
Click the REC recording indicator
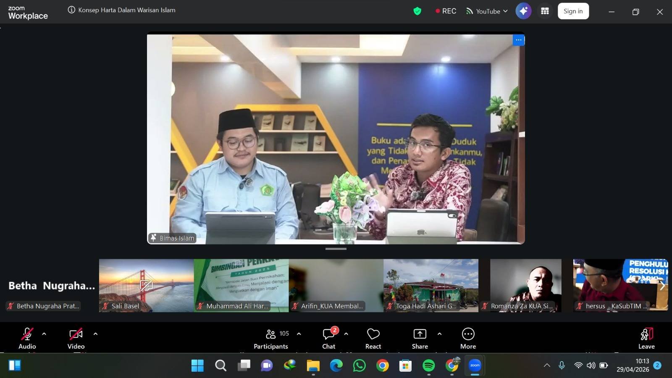coord(445,11)
